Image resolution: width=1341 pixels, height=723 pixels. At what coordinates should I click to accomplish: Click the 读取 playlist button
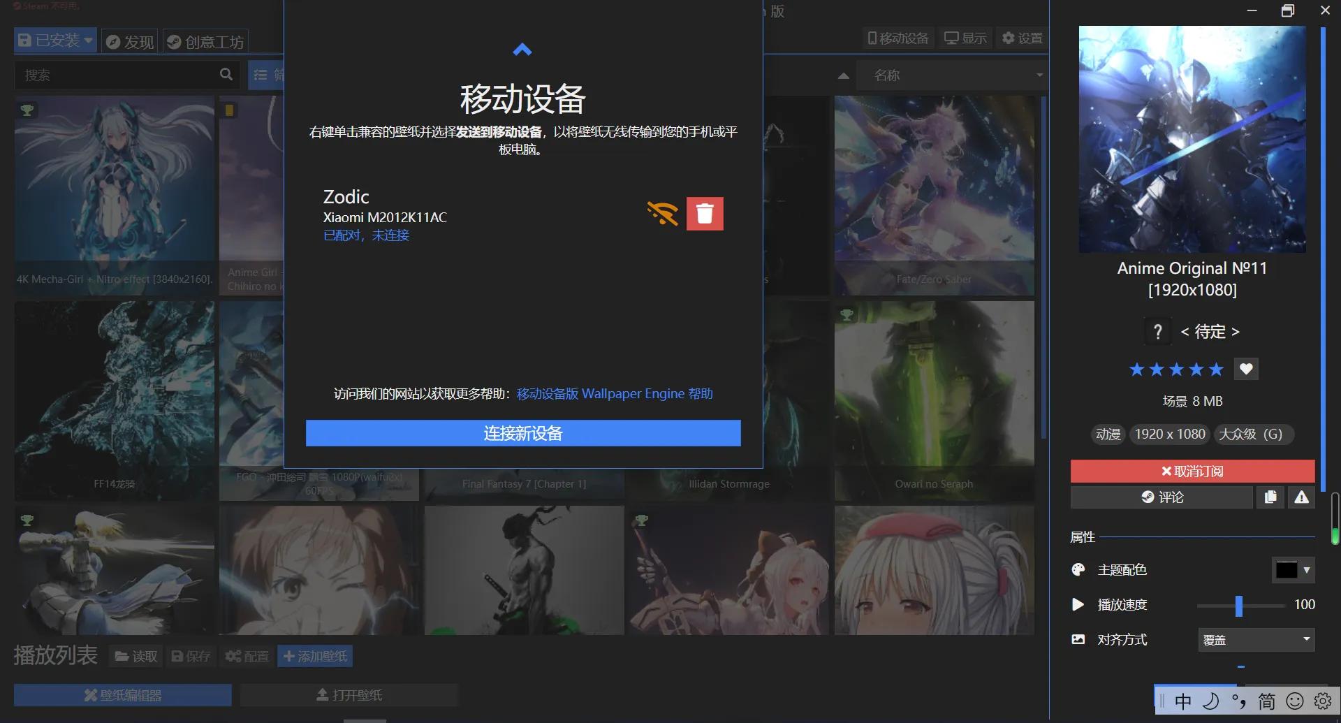pos(136,656)
